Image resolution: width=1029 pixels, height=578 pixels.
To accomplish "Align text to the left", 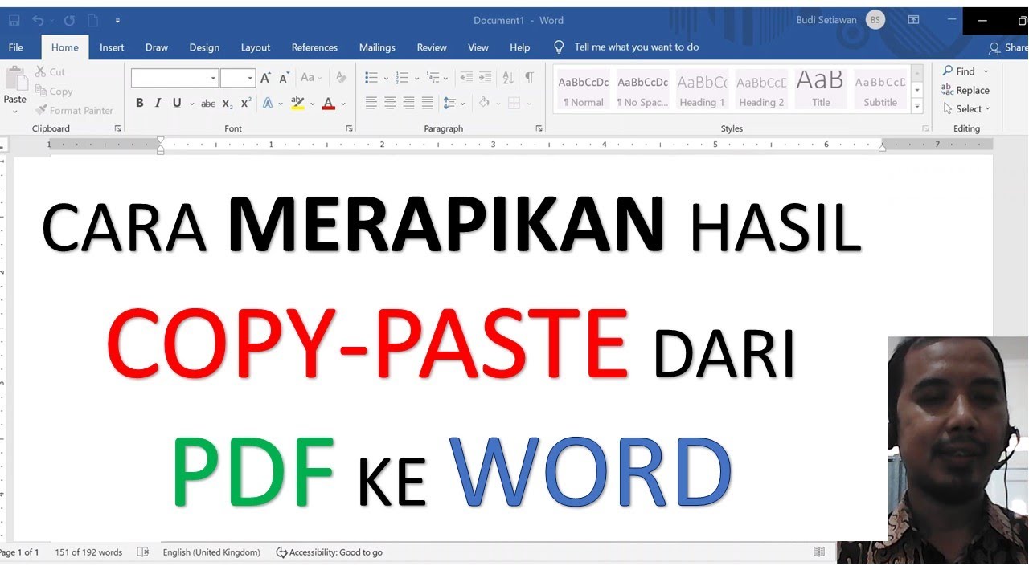I will click(371, 103).
